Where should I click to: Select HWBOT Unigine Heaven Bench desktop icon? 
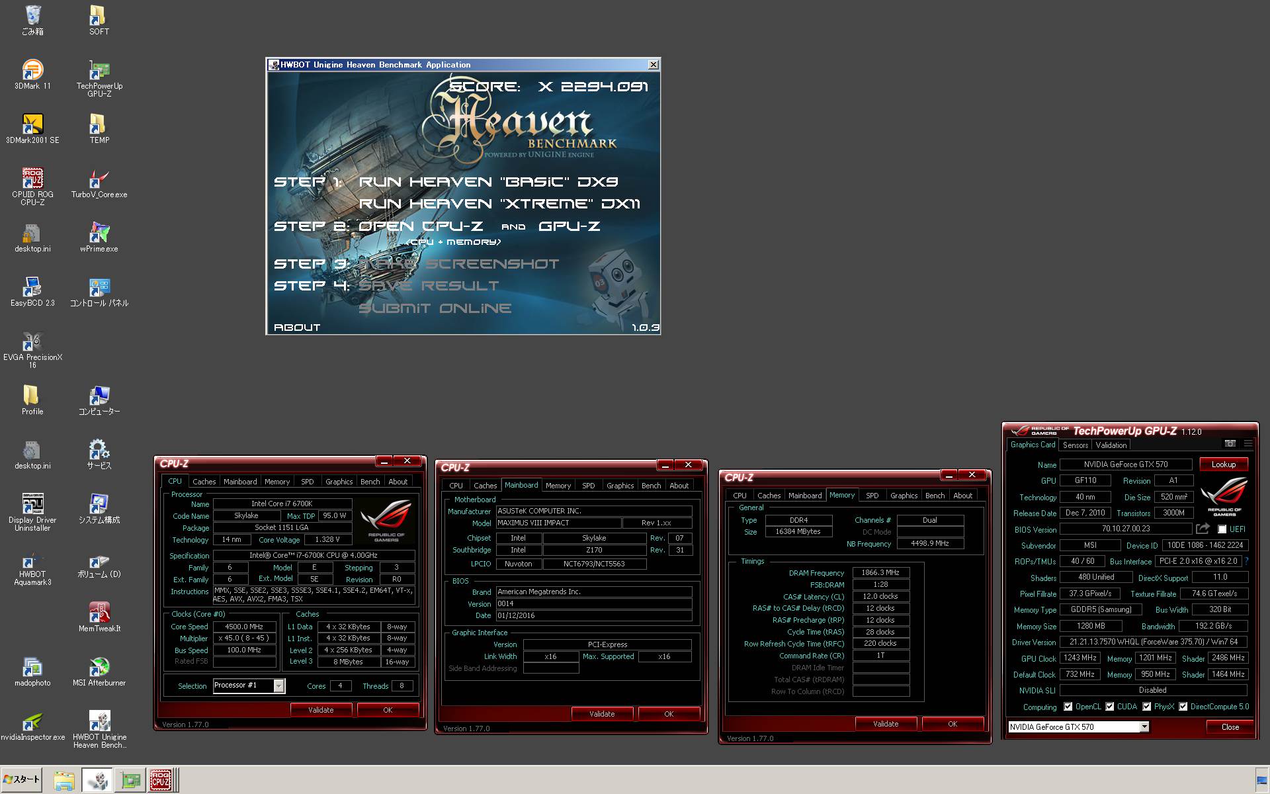[x=99, y=729]
